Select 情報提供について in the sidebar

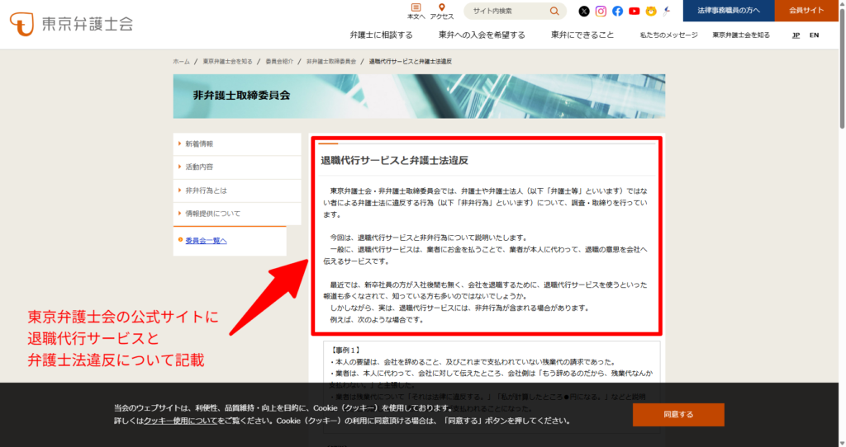point(237,214)
